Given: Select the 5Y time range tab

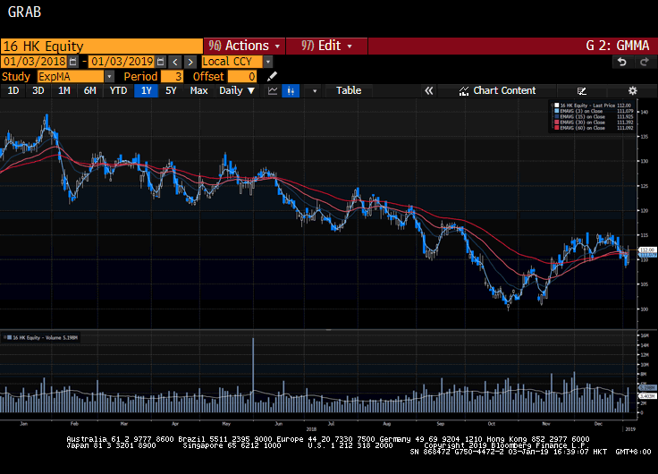Looking at the screenshot, I should [x=171, y=90].
